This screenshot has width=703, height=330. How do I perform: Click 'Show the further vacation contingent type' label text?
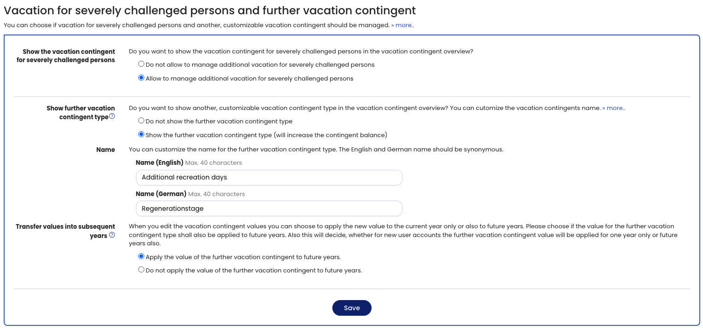[x=266, y=135]
